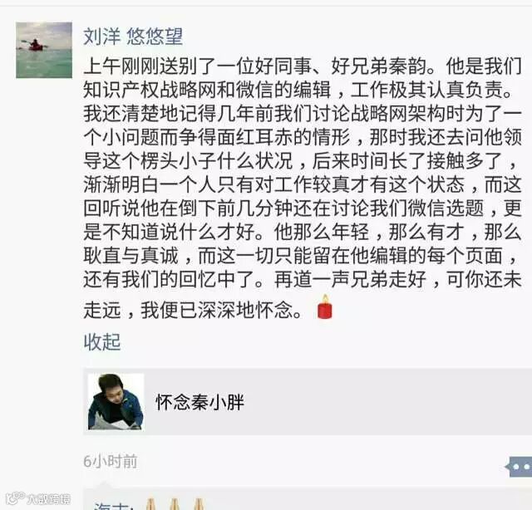The height and width of the screenshot is (510, 532).
Task: Click the post's opening line mentioning 秦韵
Action: point(303,66)
